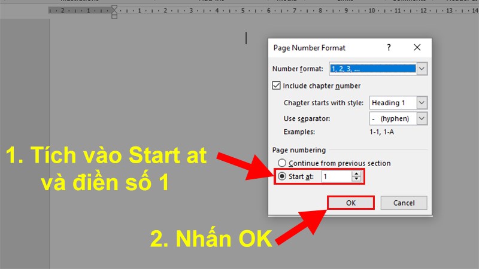This screenshot has width=479, height=269.
Task: Click the selected 1, 2, 3 format field
Action: pos(372,69)
